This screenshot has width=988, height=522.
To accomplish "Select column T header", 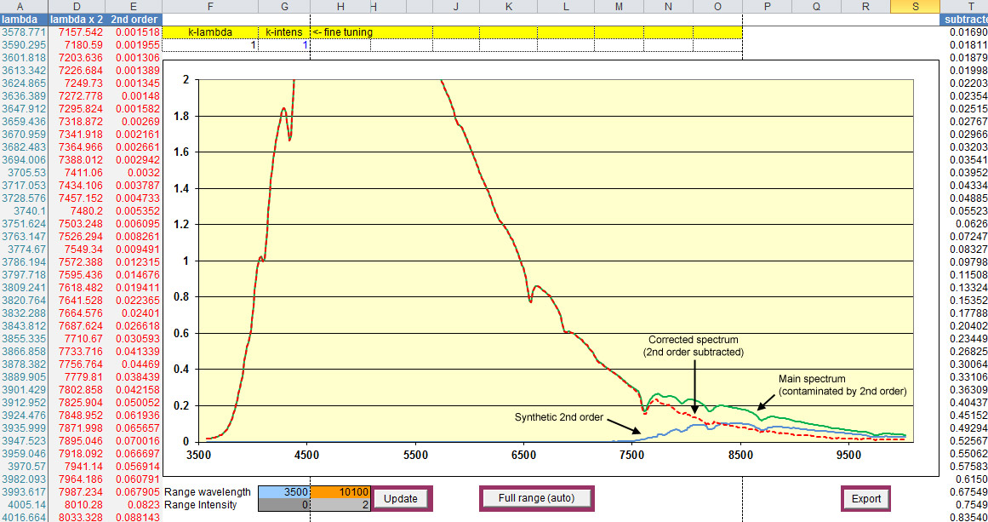I will point(963,6).
